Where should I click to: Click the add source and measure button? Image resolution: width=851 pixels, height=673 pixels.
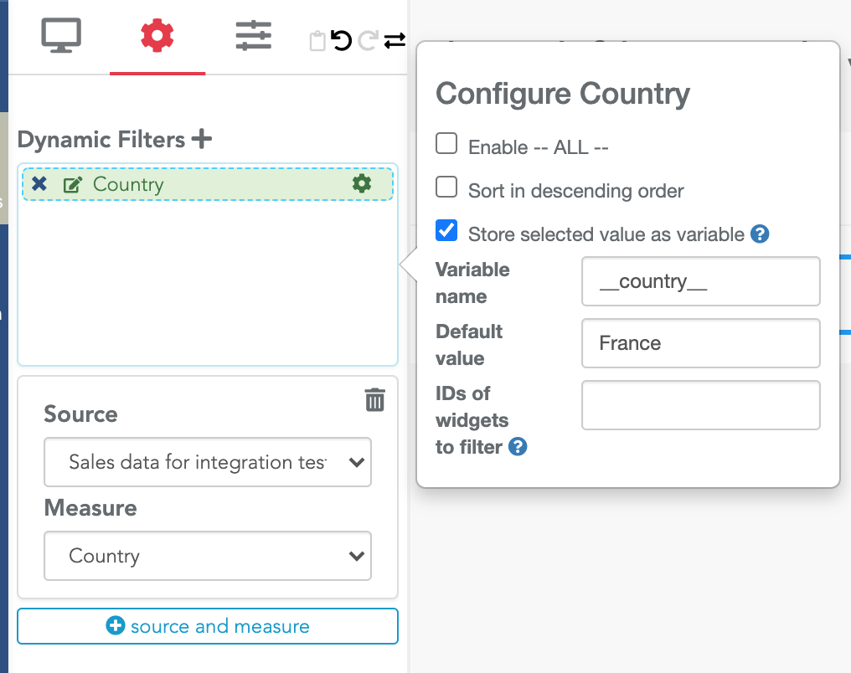(208, 626)
